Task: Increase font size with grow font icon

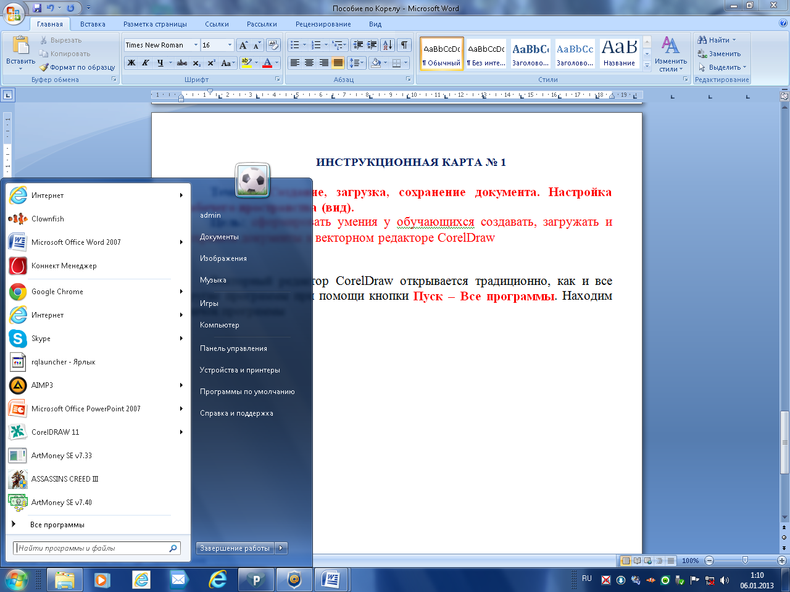Action: pyautogui.click(x=244, y=45)
